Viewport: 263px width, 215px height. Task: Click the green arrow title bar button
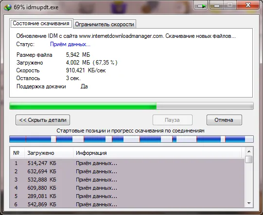pyautogui.click(x=201, y=5)
